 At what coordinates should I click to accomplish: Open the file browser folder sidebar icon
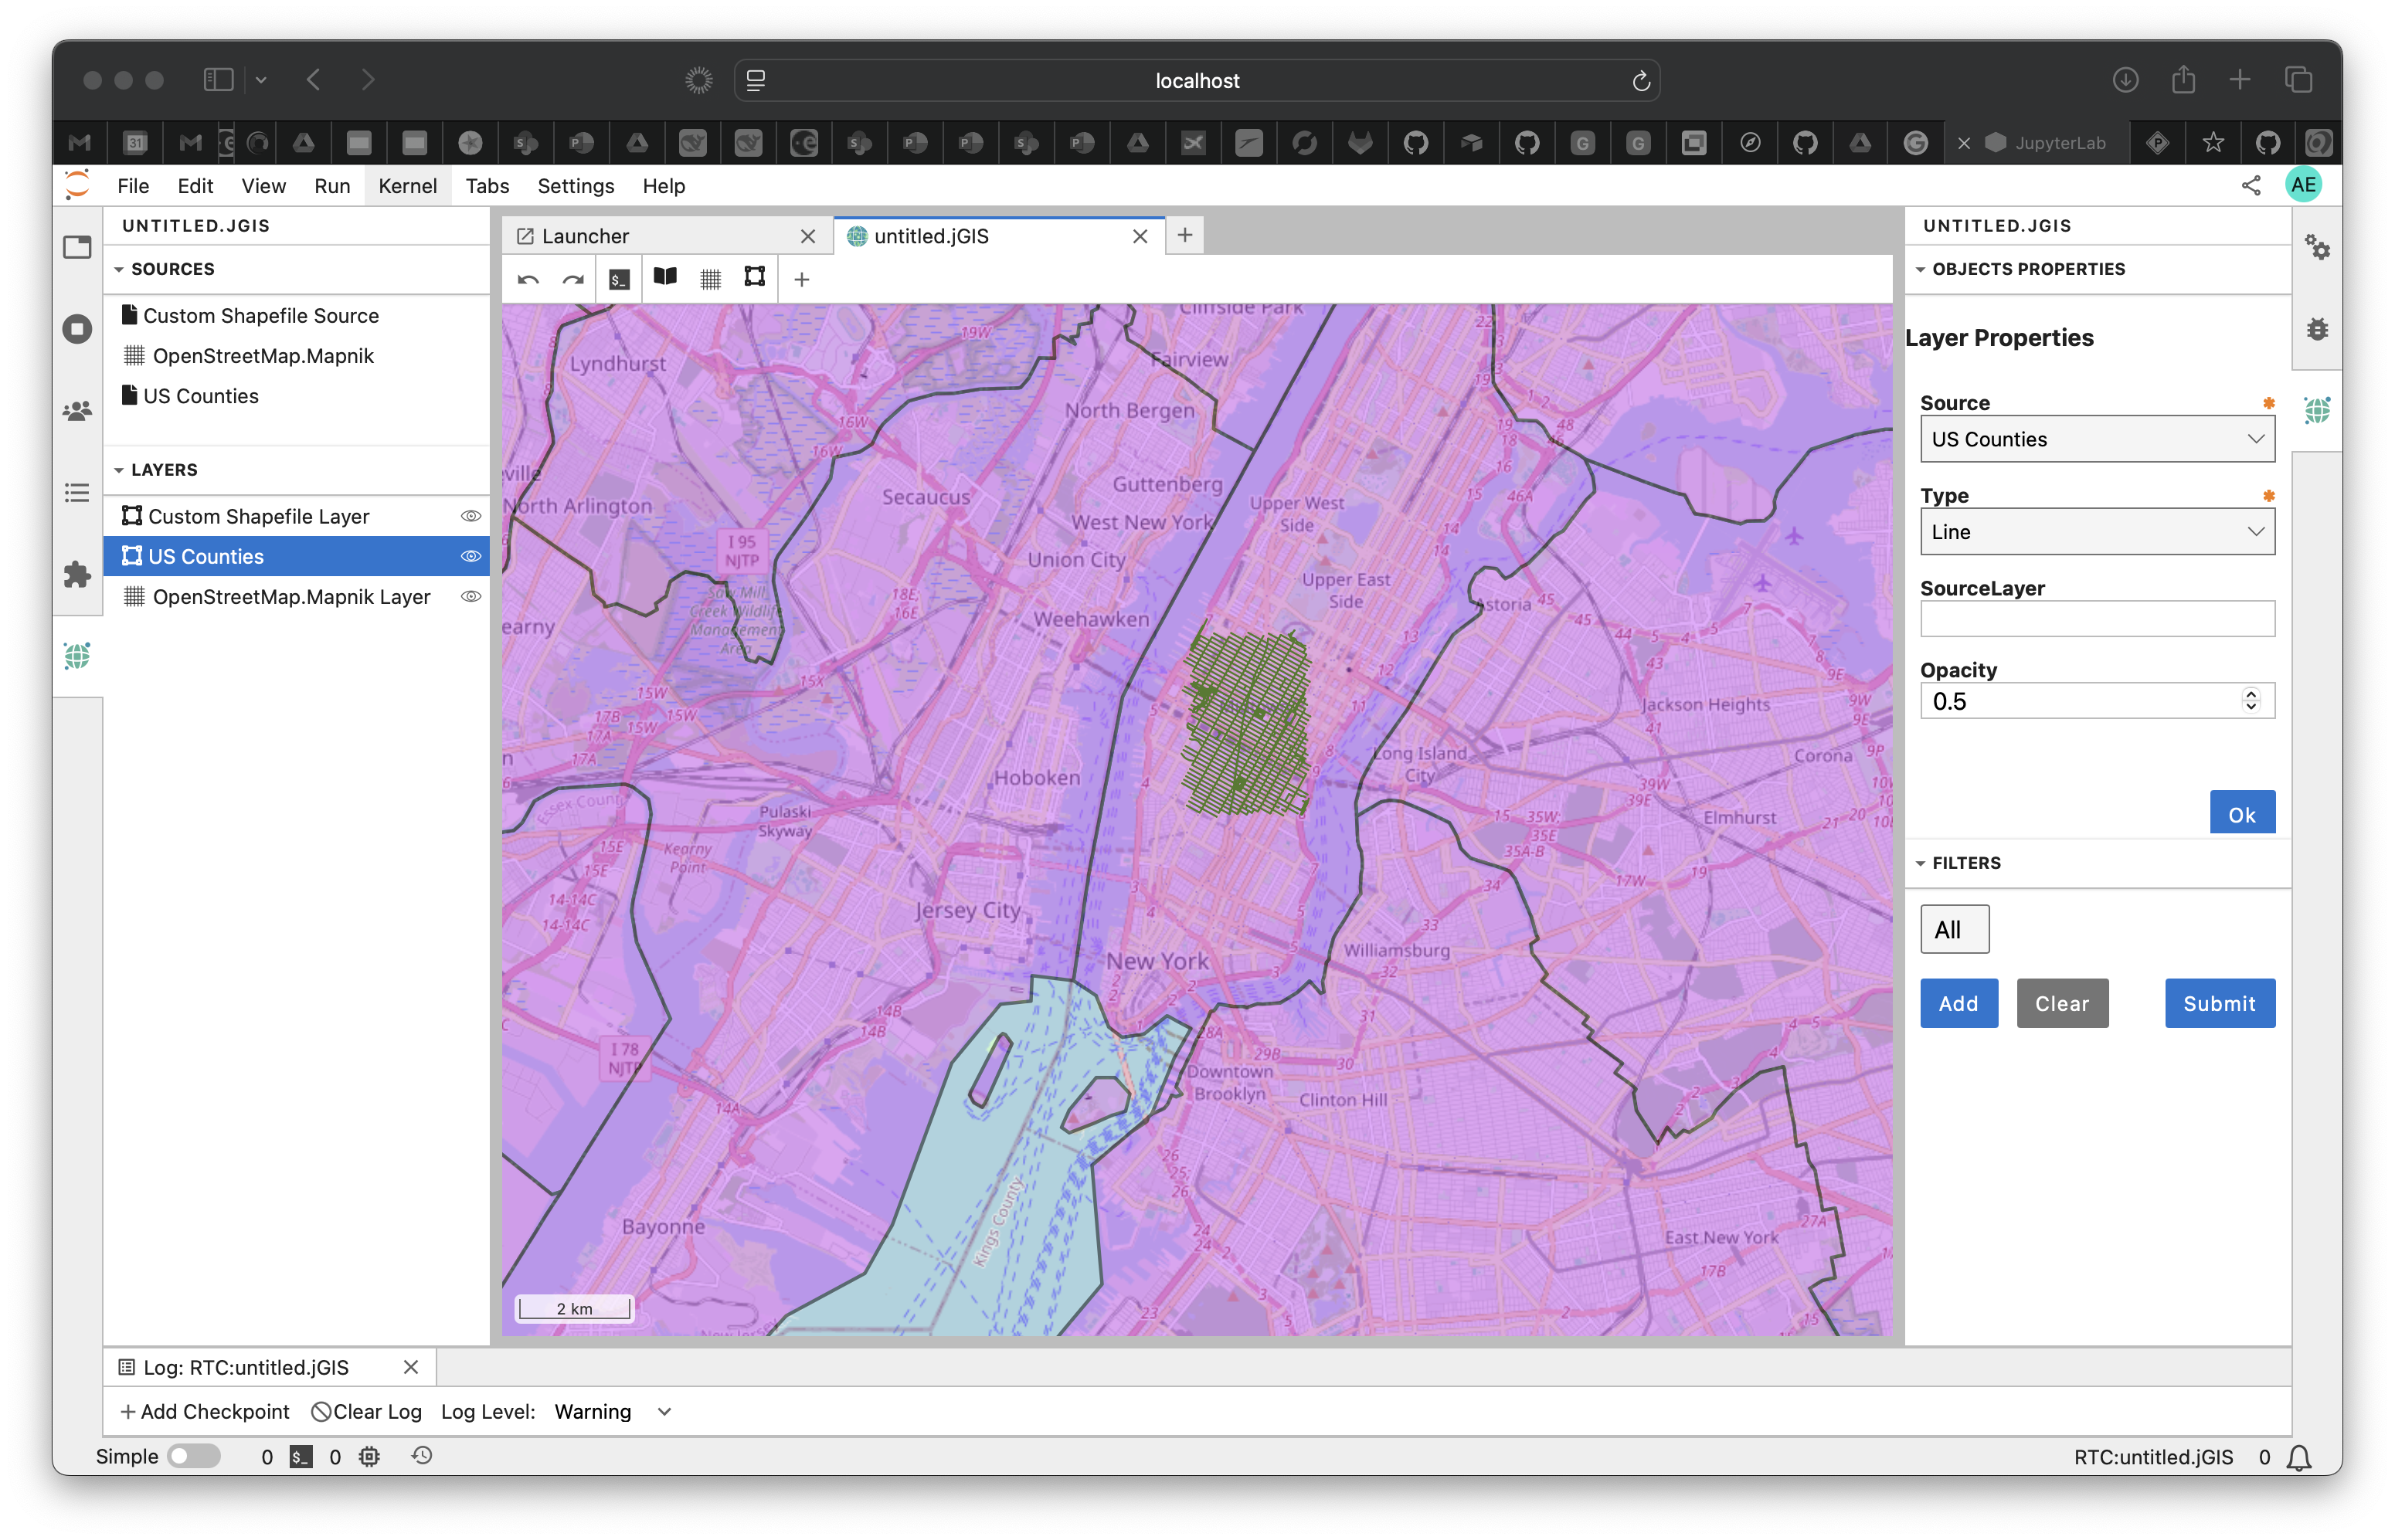click(x=77, y=247)
